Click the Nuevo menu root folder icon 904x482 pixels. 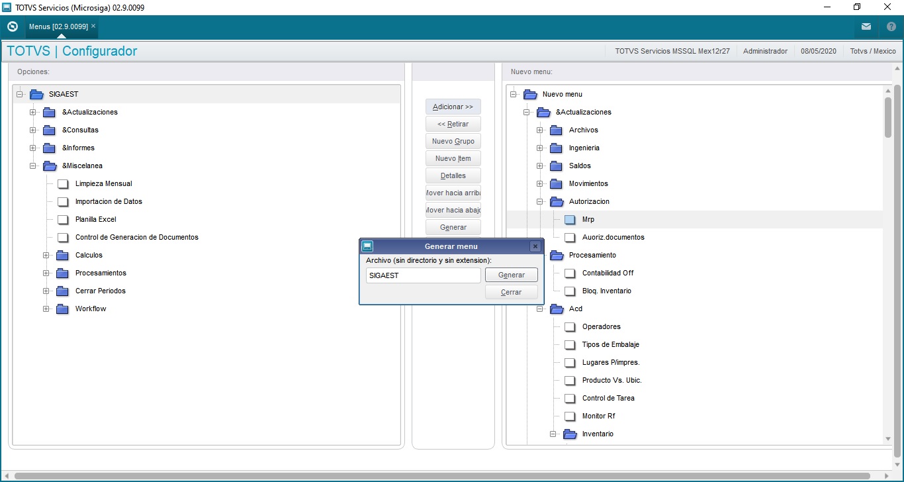pos(530,94)
